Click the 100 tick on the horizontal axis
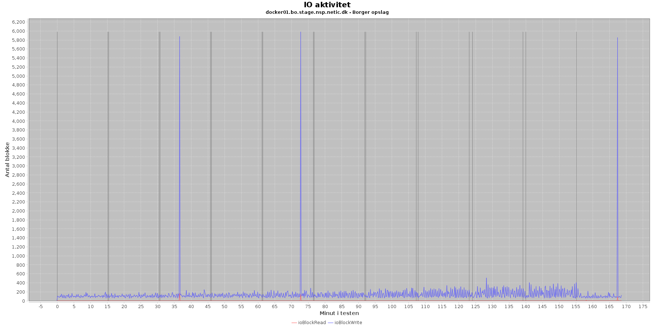Screen dimensions: 654x327 [x=392, y=307]
